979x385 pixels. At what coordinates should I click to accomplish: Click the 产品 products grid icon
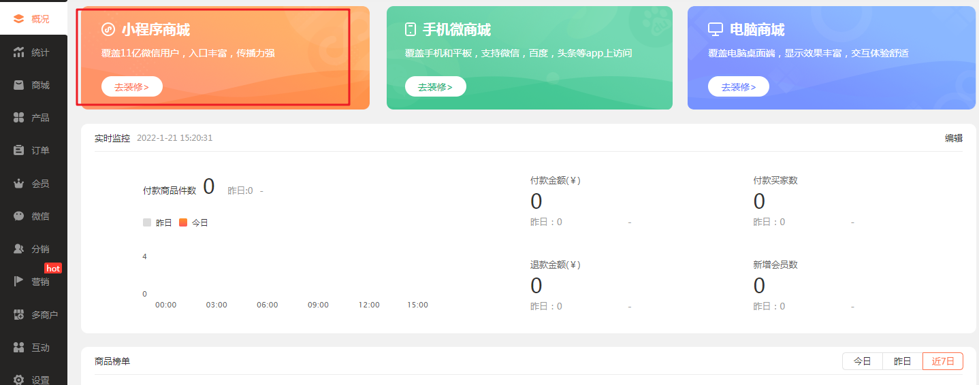(x=19, y=118)
